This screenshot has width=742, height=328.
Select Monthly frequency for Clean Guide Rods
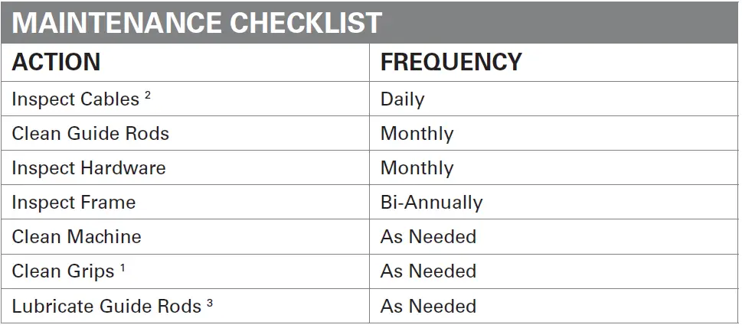[417, 134]
